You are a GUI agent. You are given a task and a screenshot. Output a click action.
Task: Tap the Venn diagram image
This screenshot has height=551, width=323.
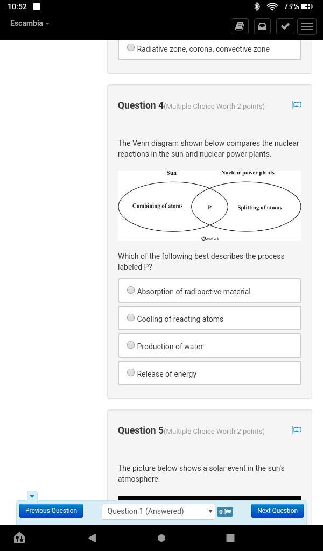209,206
